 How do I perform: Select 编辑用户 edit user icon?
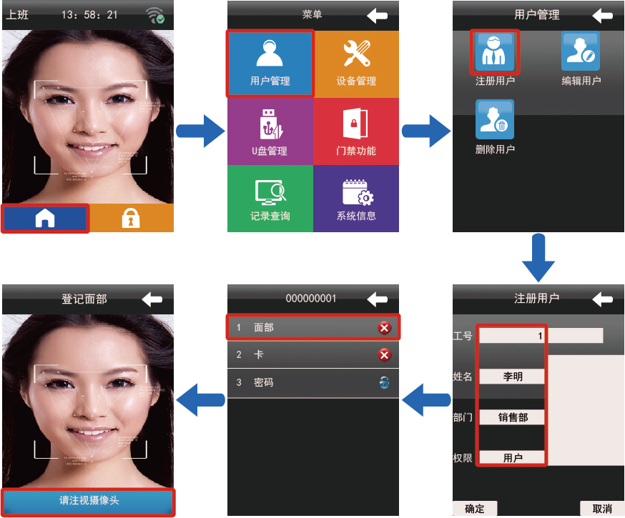click(581, 54)
